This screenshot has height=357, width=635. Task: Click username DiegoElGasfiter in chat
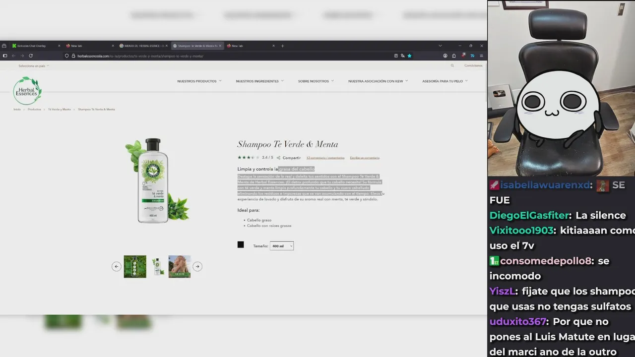pyautogui.click(x=528, y=215)
